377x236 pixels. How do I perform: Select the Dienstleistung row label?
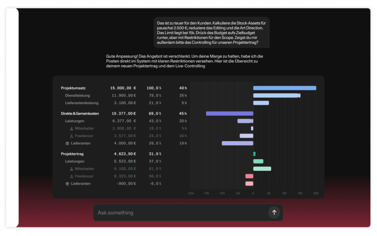pos(77,95)
